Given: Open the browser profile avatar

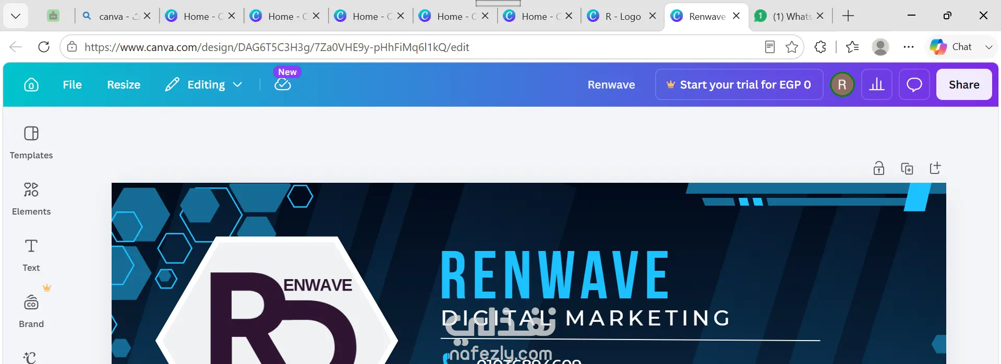Looking at the screenshot, I should click(881, 47).
